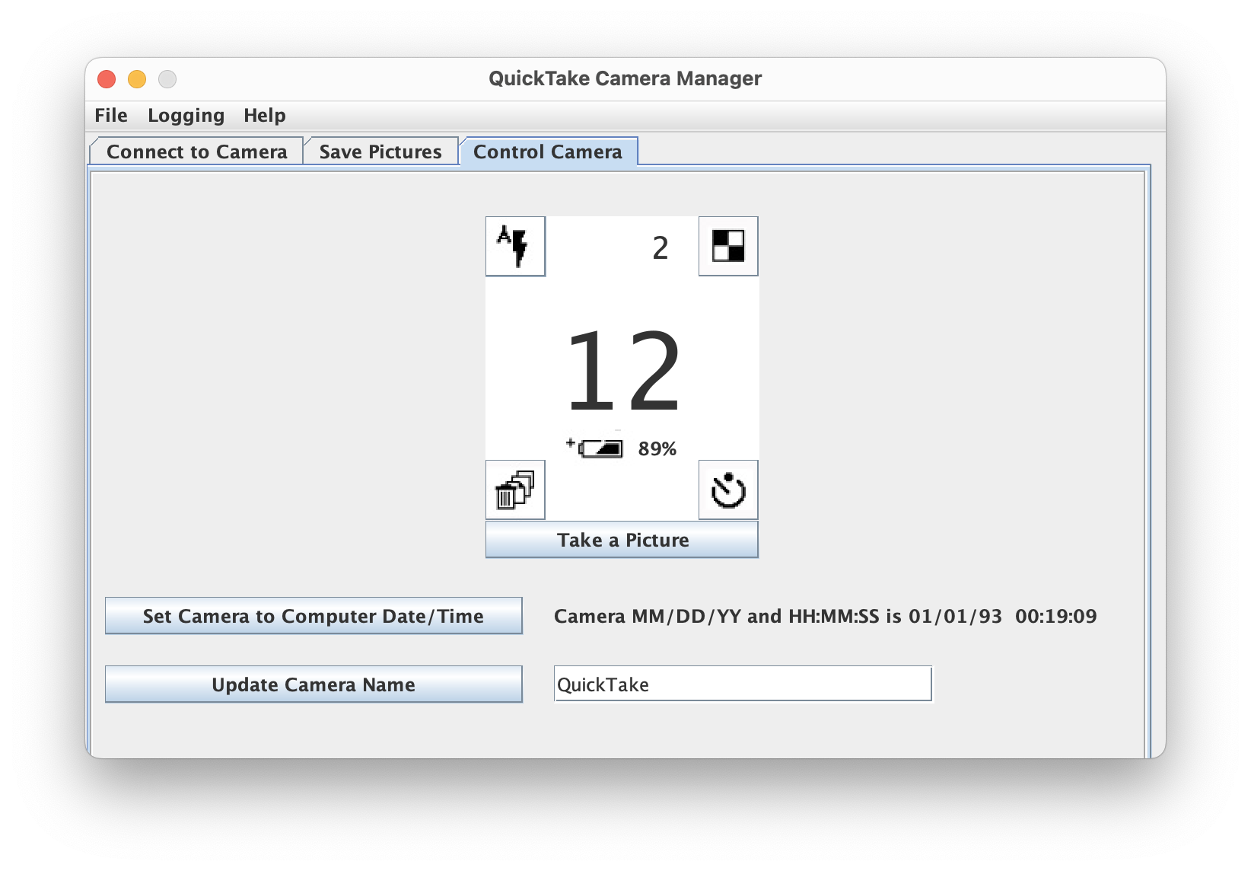Screen dimensions: 1251x871
Task: Minimize the QuickTake Camera Manager window
Action: [137, 79]
